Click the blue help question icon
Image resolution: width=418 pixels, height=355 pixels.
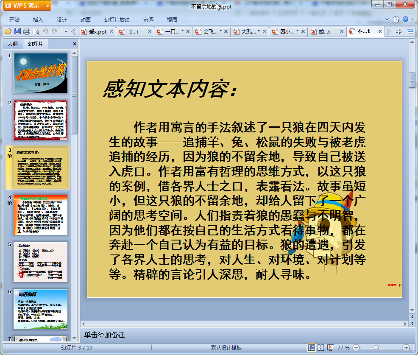pos(405,19)
